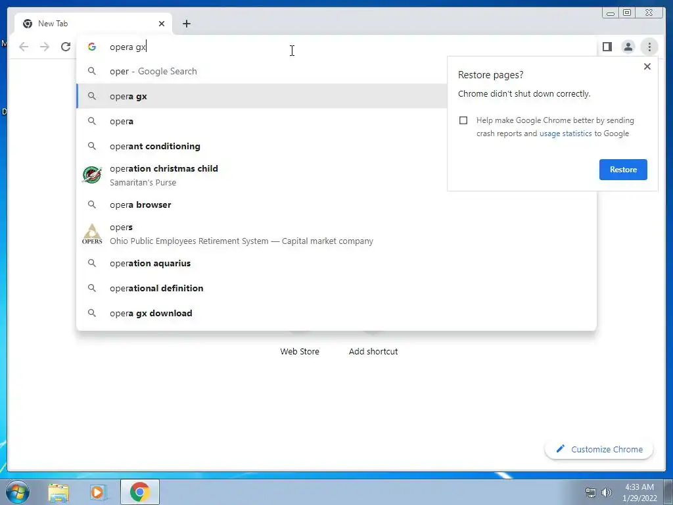Select the 'opera gx download' suggestion

pos(336,313)
